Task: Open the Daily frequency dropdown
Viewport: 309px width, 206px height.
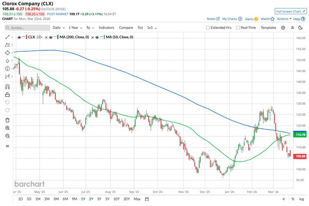Action: coord(58,27)
